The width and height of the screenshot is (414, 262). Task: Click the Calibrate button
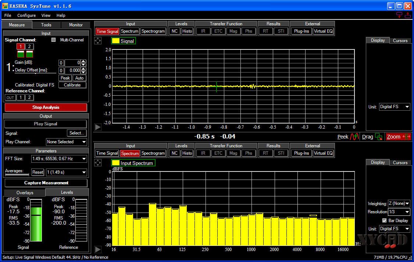pos(72,85)
